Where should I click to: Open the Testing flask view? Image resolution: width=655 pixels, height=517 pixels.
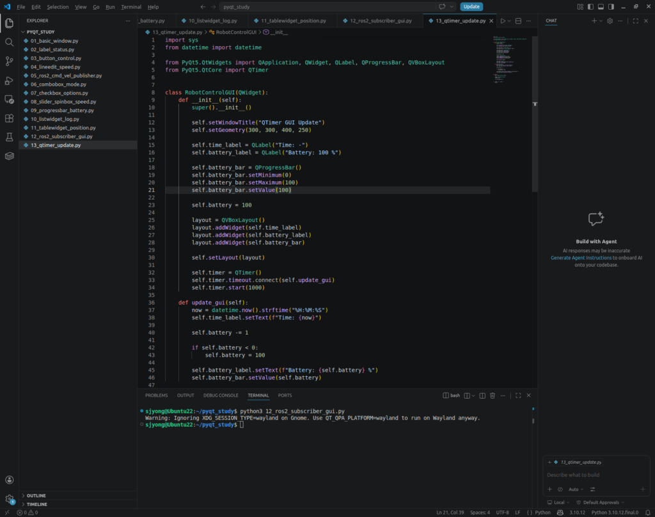click(x=9, y=137)
